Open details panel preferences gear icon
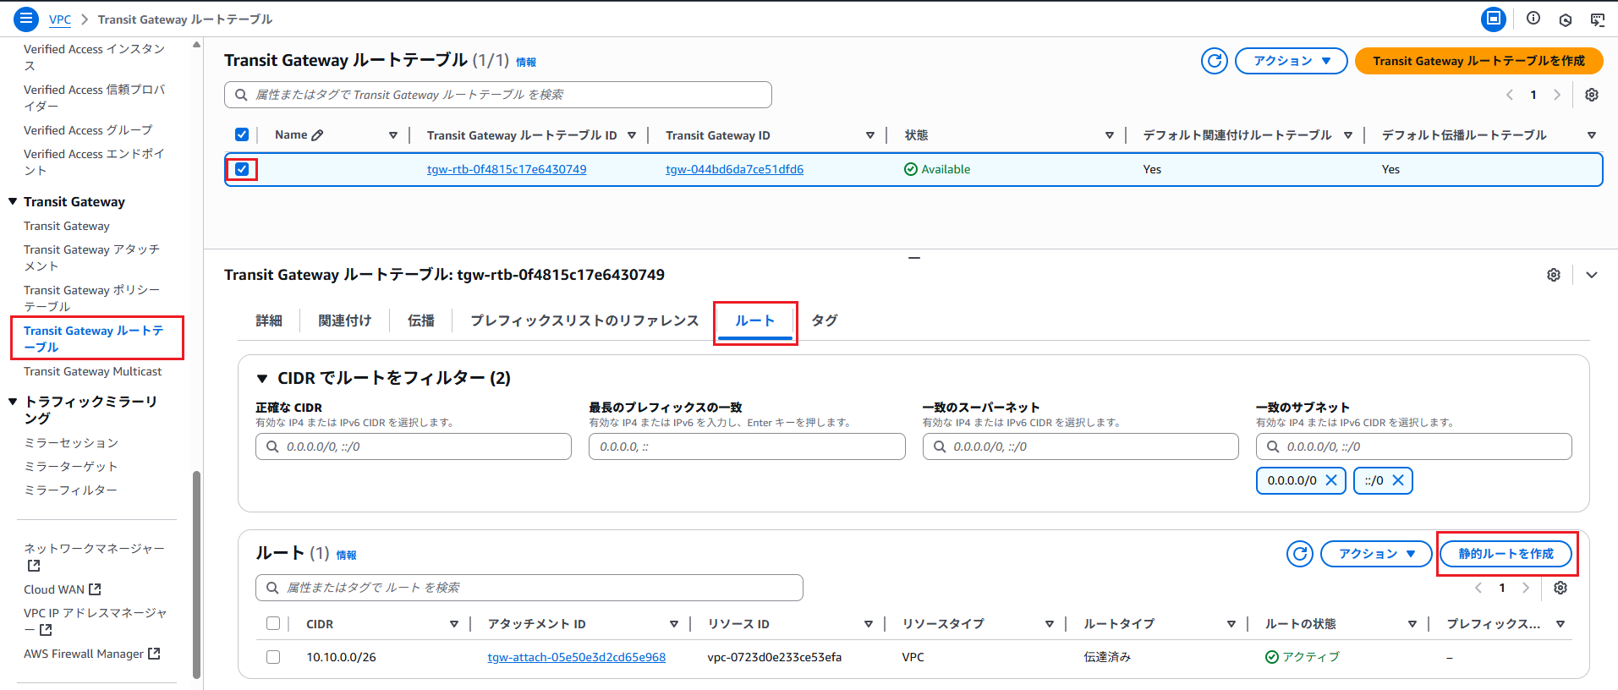 click(1554, 275)
